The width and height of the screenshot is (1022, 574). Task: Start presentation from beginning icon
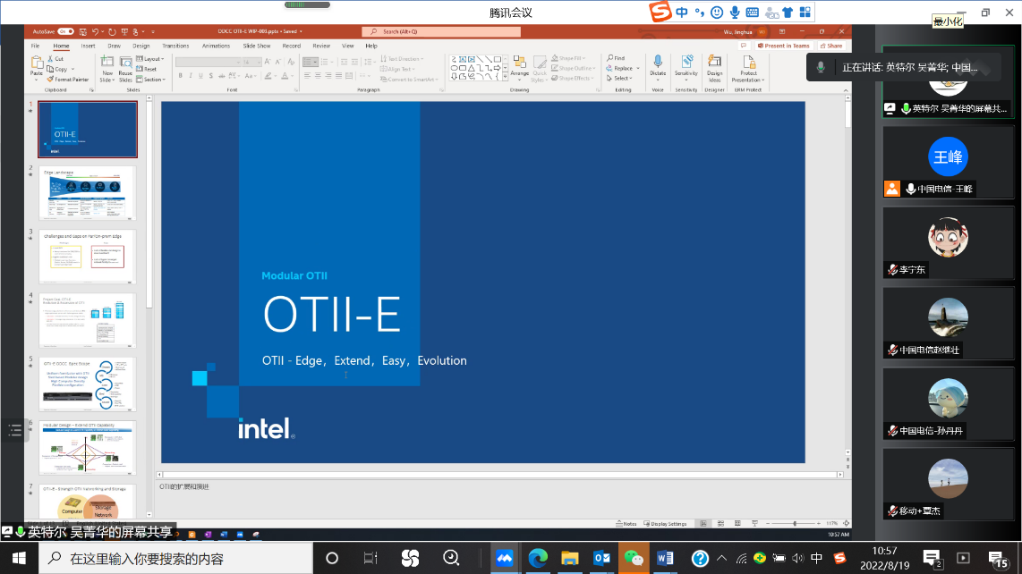click(124, 31)
